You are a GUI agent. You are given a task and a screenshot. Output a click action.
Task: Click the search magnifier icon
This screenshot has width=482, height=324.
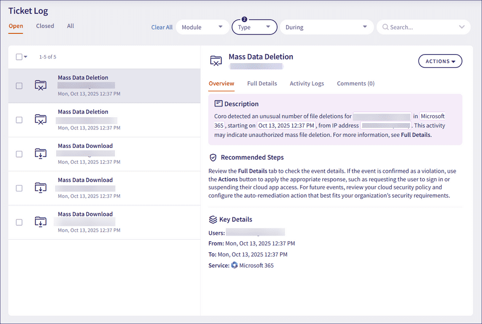385,27
